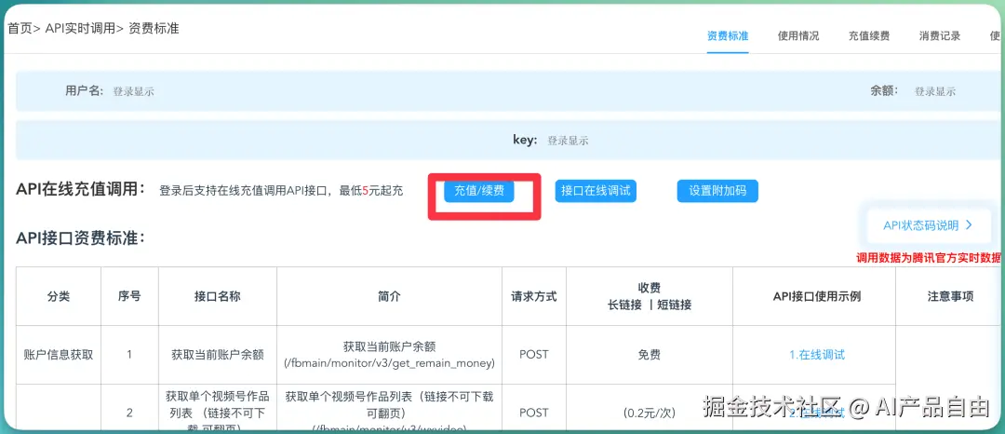Click the 设置附加码 button

[717, 190]
